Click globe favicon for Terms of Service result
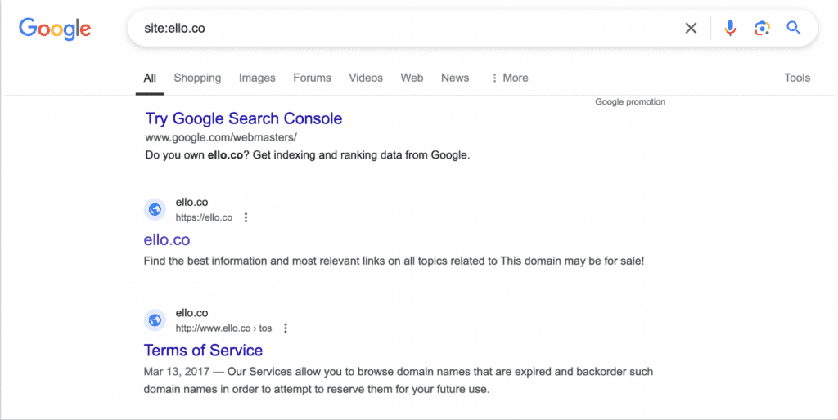This screenshot has width=838, height=420. coord(155,320)
